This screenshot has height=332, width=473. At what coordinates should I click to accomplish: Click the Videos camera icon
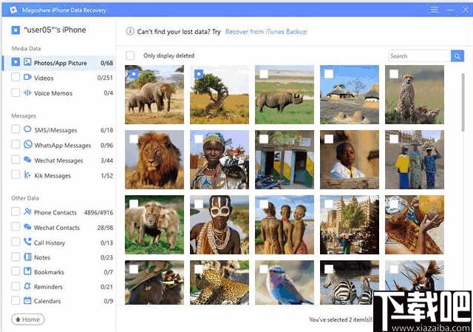[27, 78]
